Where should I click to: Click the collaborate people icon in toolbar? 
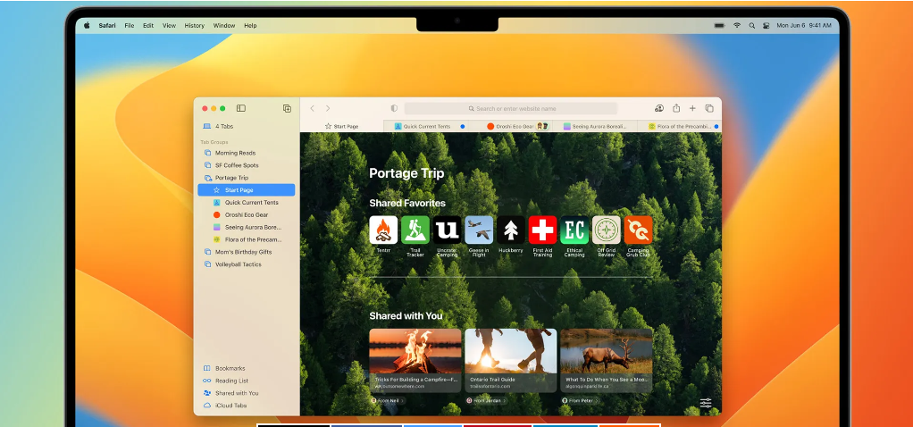[x=659, y=108]
